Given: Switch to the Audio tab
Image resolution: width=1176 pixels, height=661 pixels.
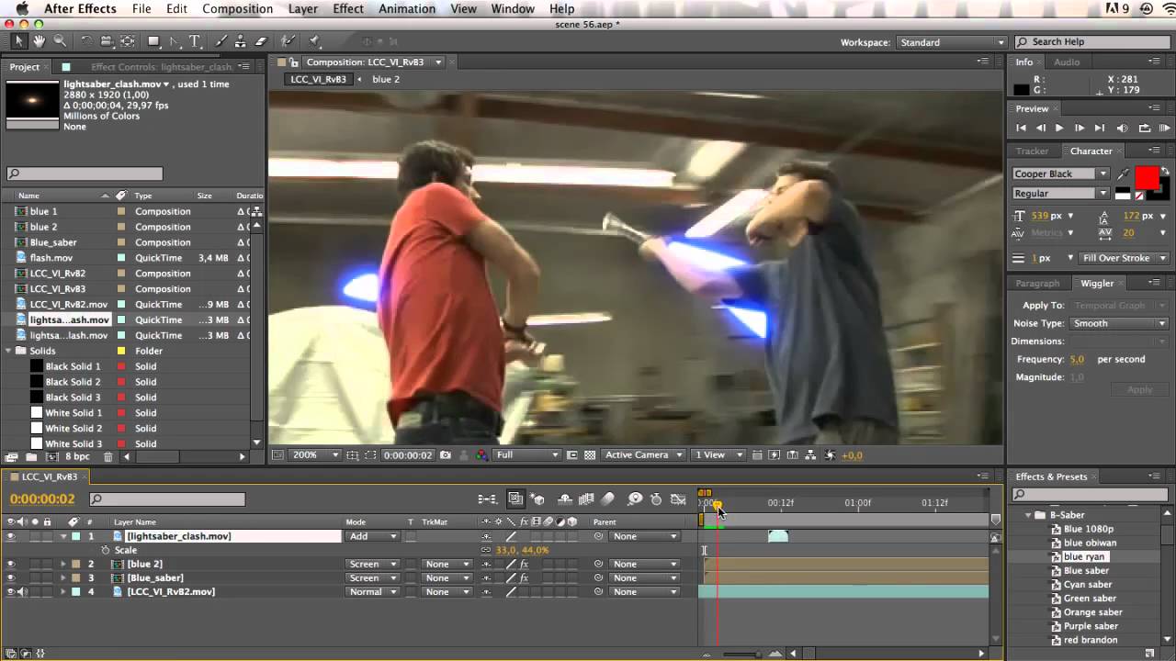Looking at the screenshot, I should point(1067,62).
